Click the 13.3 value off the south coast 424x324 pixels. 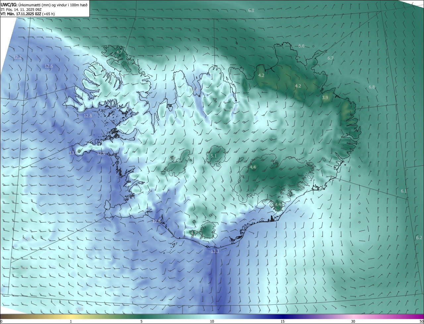[x=215, y=252]
